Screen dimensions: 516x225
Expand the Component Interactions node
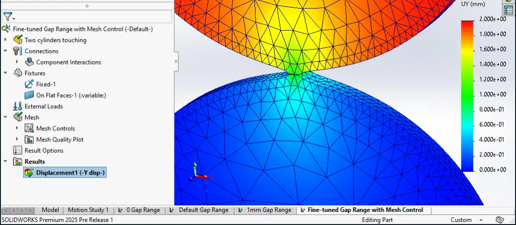click(17, 62)
